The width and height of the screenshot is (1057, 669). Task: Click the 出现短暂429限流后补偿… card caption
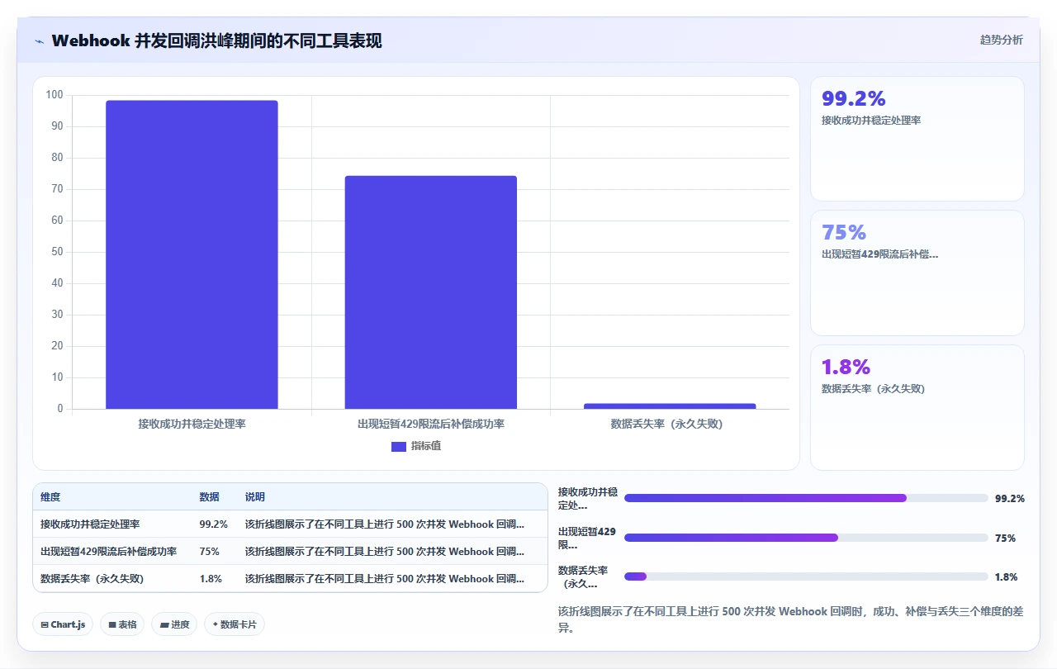click(879, 254)
